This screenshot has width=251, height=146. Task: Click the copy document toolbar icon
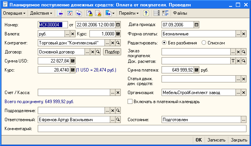(79, 13)
